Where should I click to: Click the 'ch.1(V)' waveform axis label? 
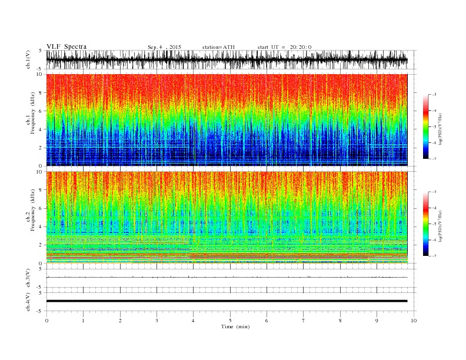pos(28,59)
